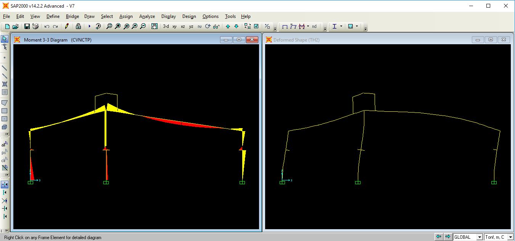The image size is (515, 241).
Task: Expand the I-section design dropdown arrow
Action: tap(341, 26)
